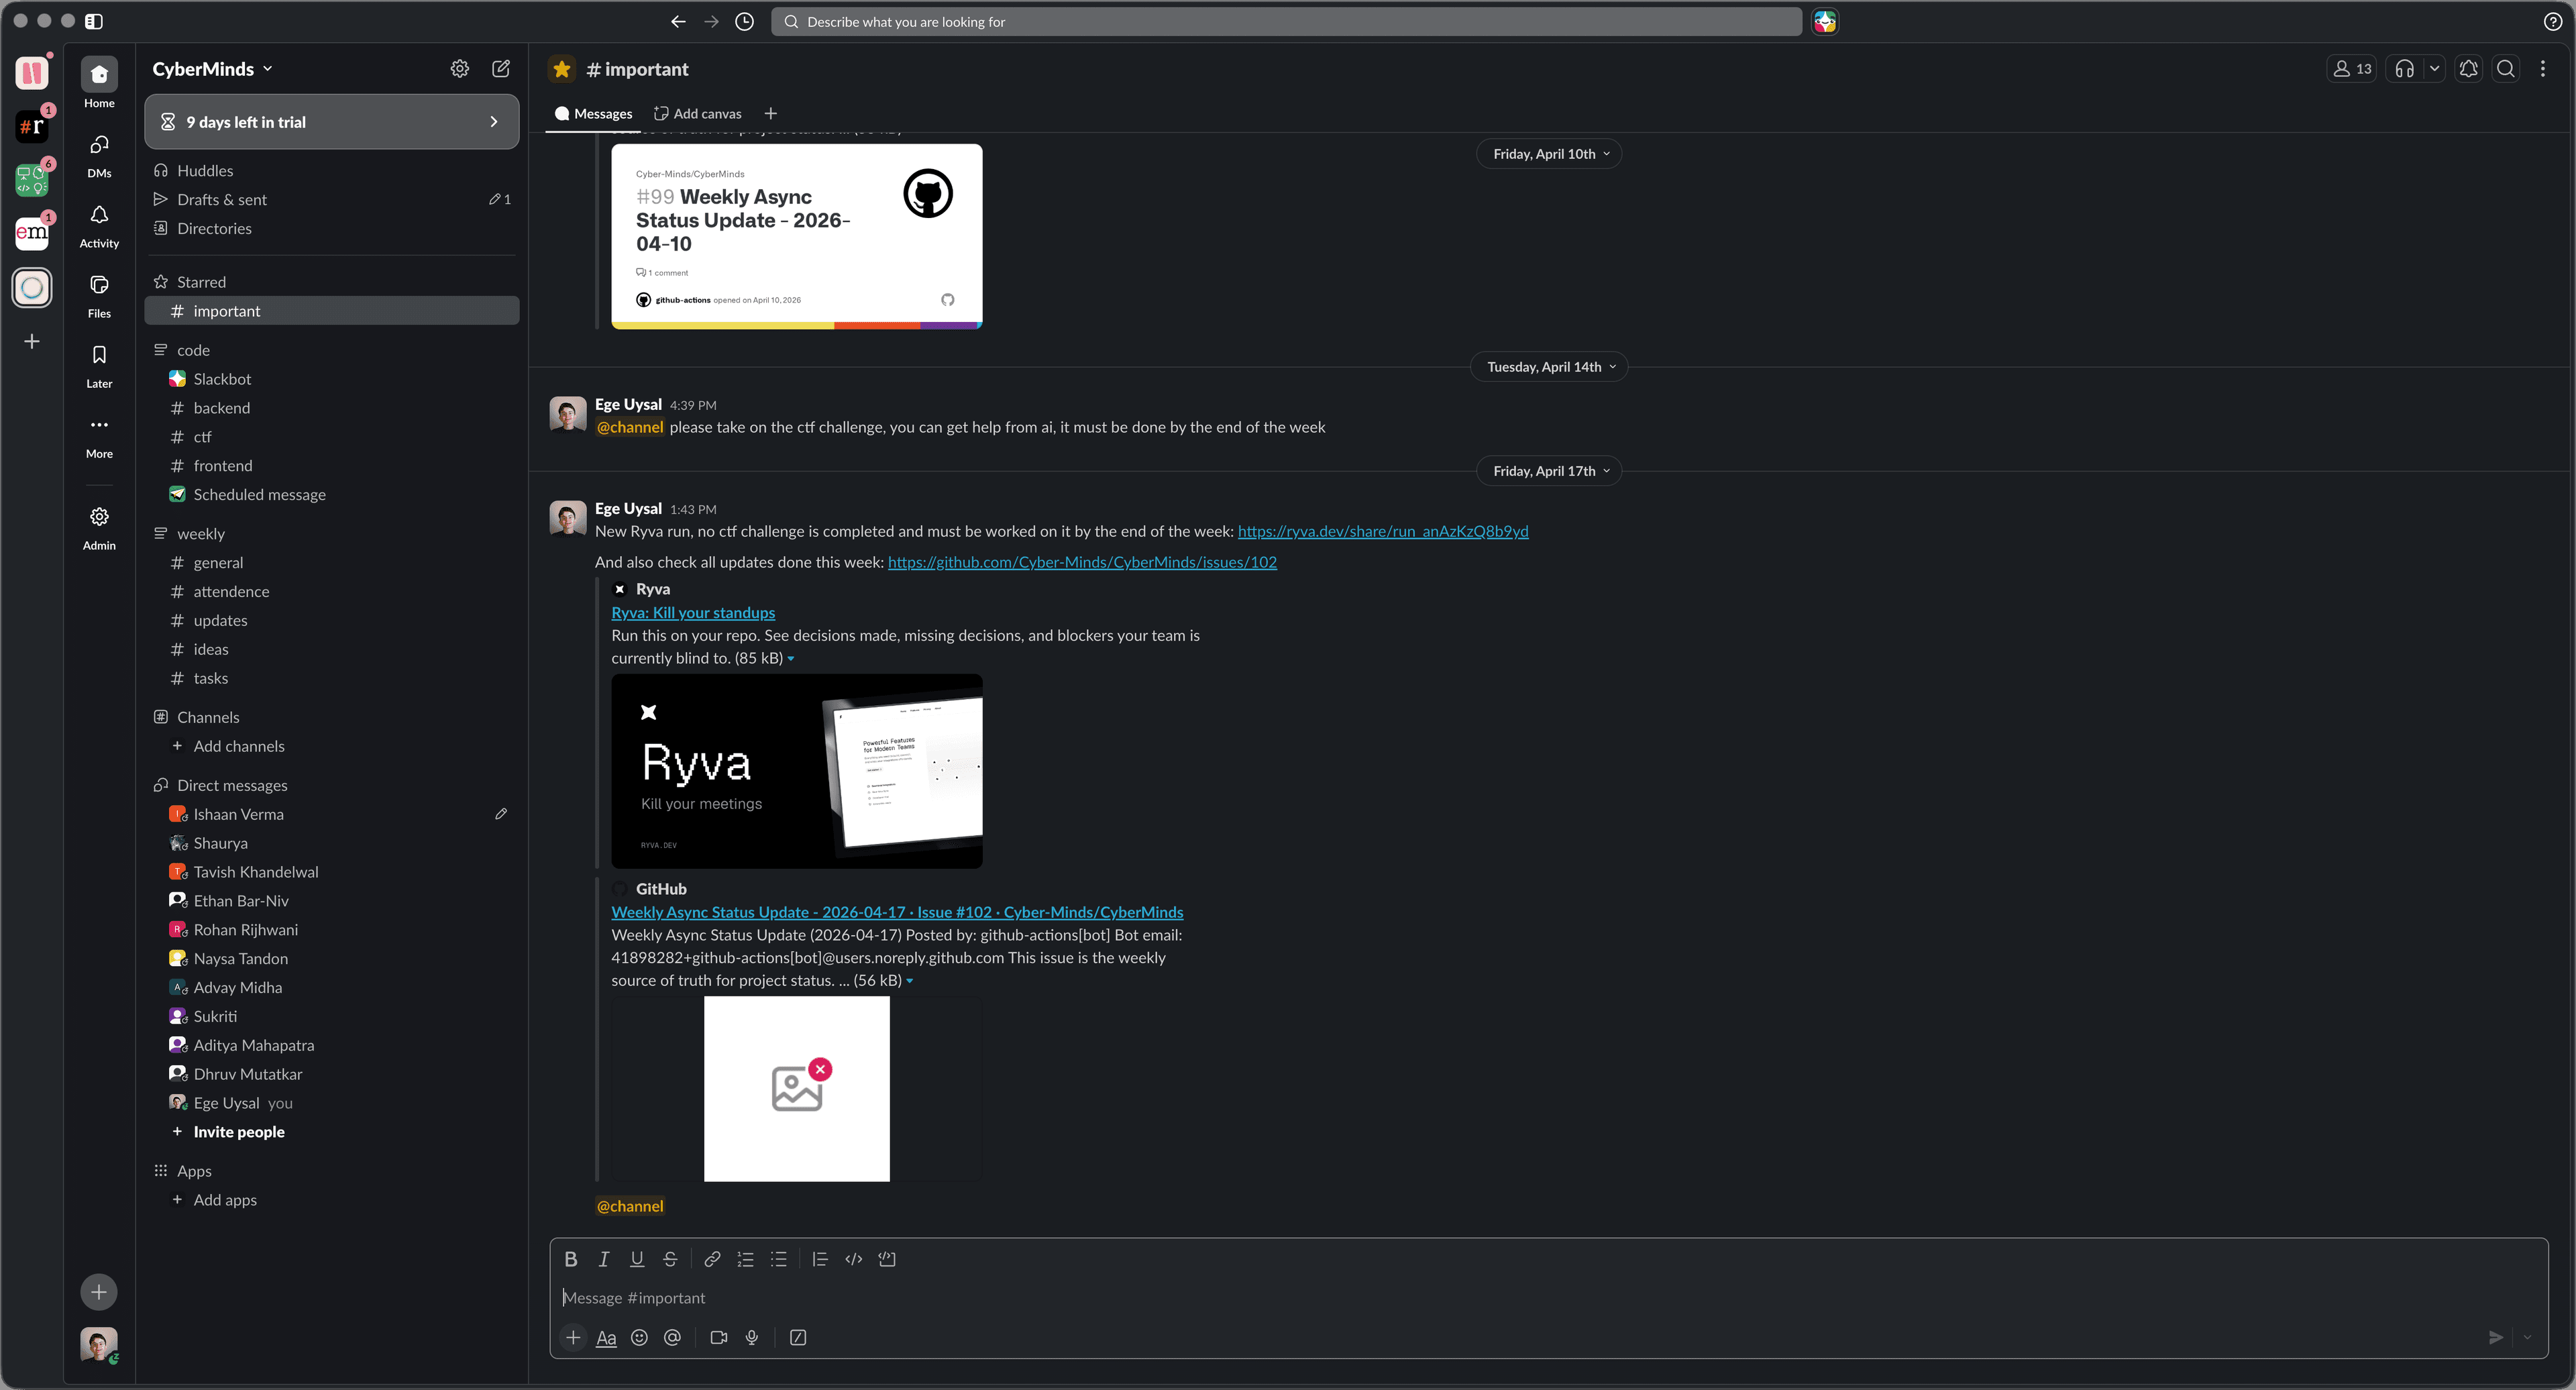Open the CyberMinds workspace dropdown menu
Image resolution: width=2576 pixels, height=1390 pixels.
point(212,69)
